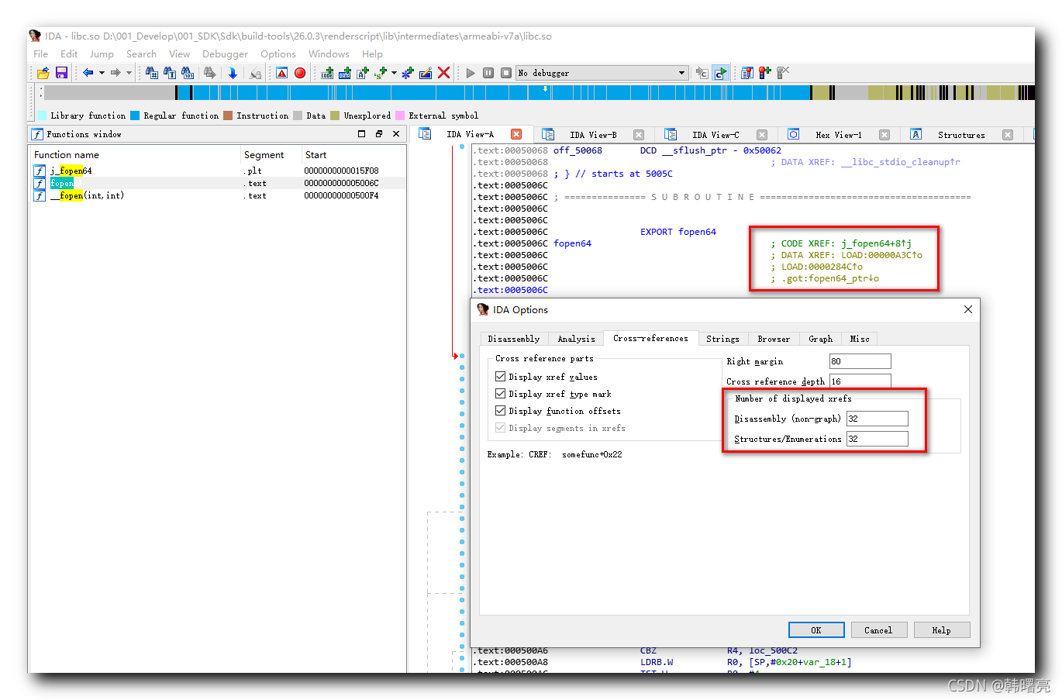1062x700 pixels.
Task: Click the gray forward navigation arrow
Action: tap(116, 73)
